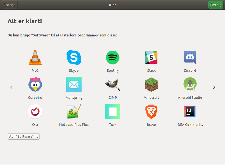
Task: Click the IDEA Community icon
Action: pos(190,111)
